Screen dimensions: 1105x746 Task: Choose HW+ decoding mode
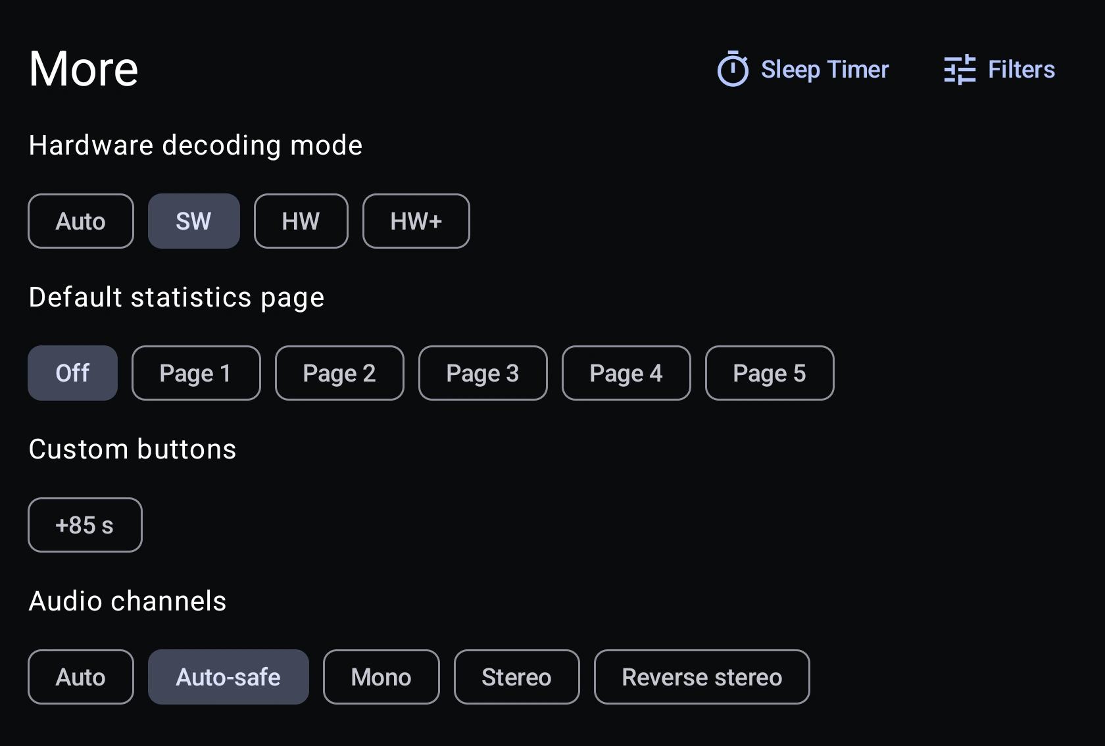[416, 221]
